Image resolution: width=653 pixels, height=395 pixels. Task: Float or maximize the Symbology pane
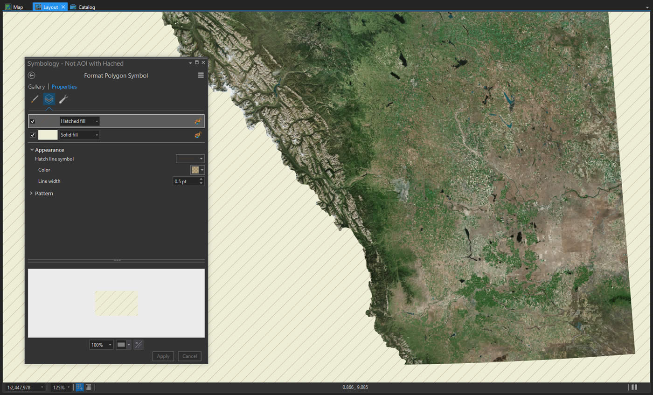(197, 62)
